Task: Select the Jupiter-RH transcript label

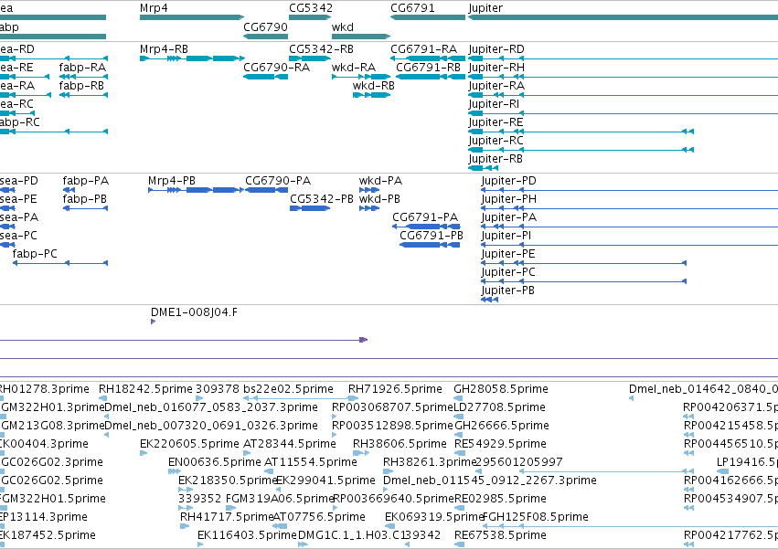Action: click(496, 68)
